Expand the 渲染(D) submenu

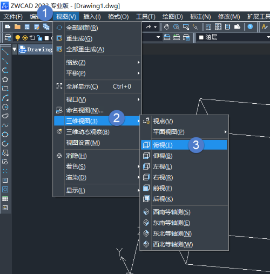[97, 177]
